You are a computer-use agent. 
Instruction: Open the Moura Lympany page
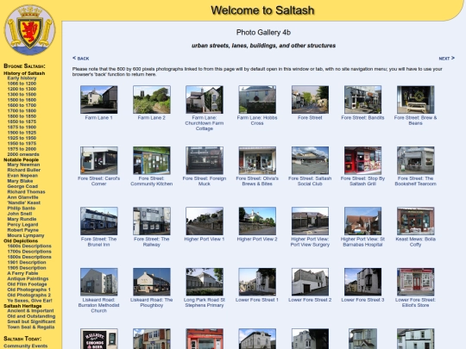[26, 235]
